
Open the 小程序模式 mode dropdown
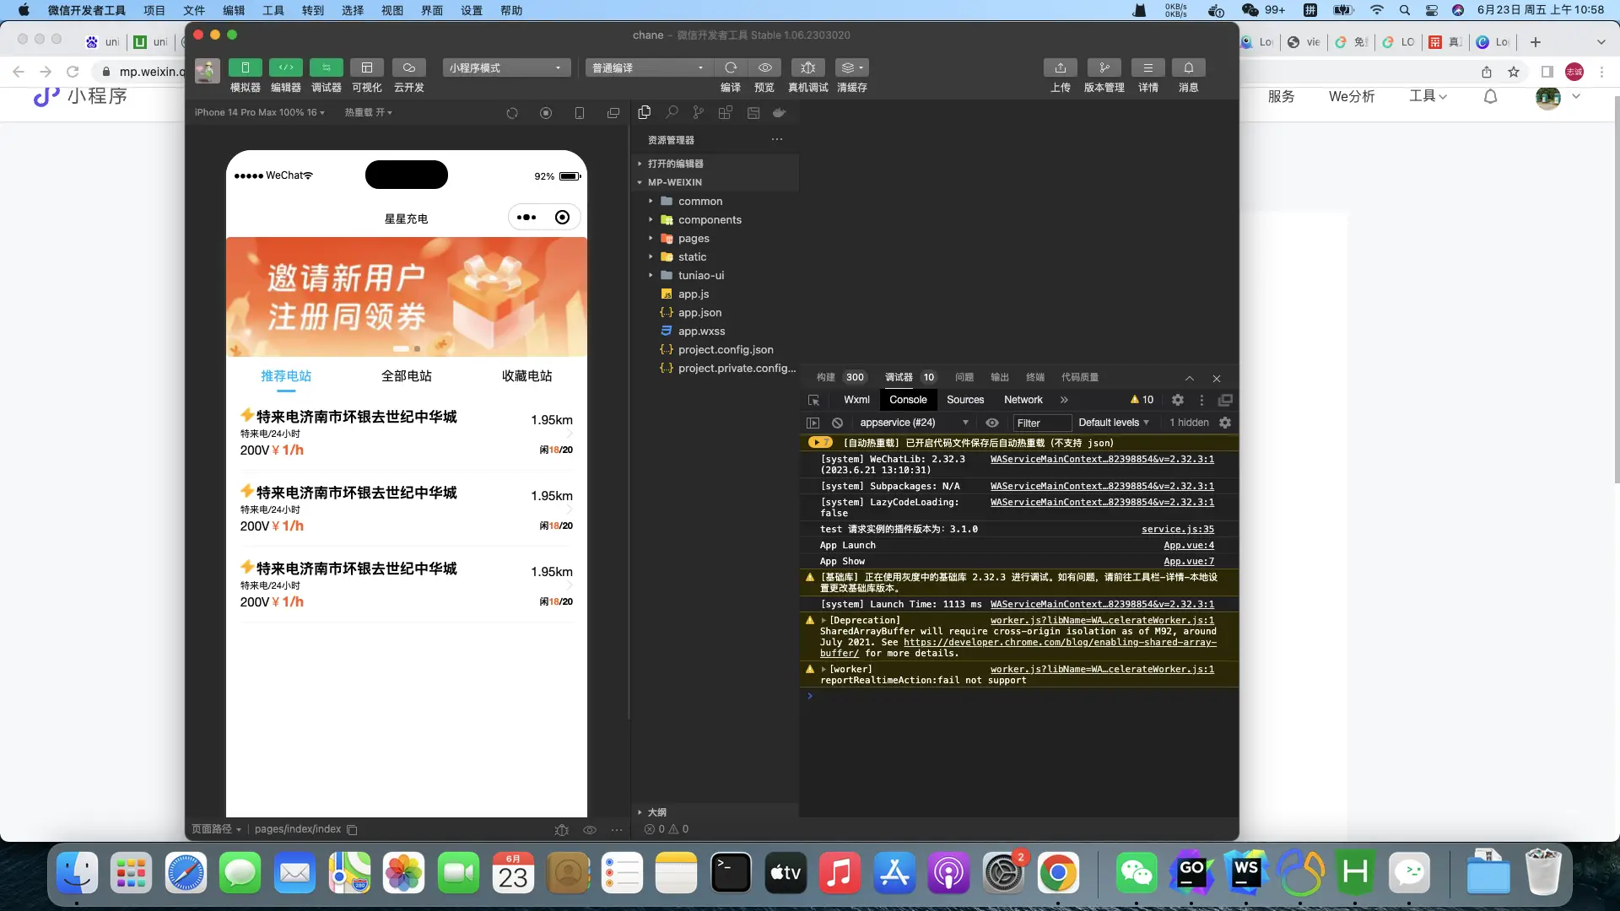(506, 67)
